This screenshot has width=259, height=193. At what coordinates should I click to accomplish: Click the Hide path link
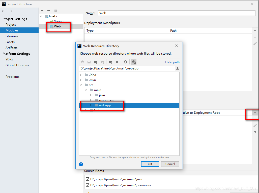(x=172, y=62)
